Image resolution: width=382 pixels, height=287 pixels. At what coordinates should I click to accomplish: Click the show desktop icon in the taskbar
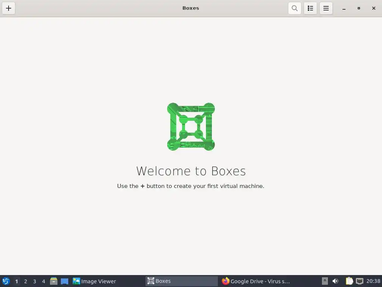tap(65, 281)
